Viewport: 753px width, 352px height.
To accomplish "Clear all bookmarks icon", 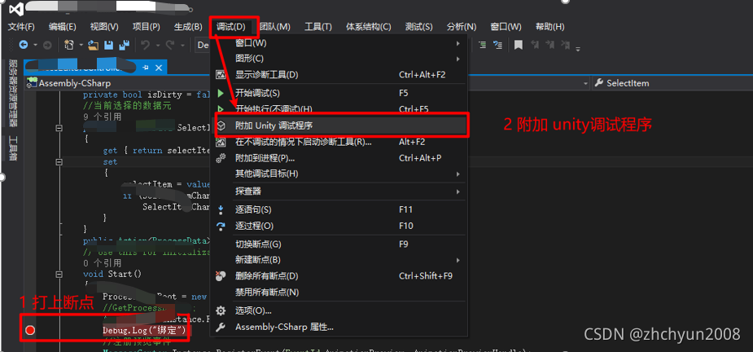I will pyautogui.click(x=564, y=45).
